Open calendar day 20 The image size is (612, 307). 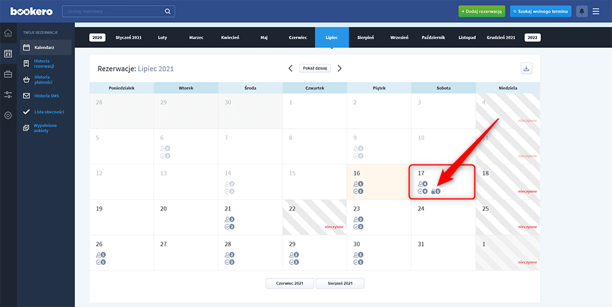point(186,217)
